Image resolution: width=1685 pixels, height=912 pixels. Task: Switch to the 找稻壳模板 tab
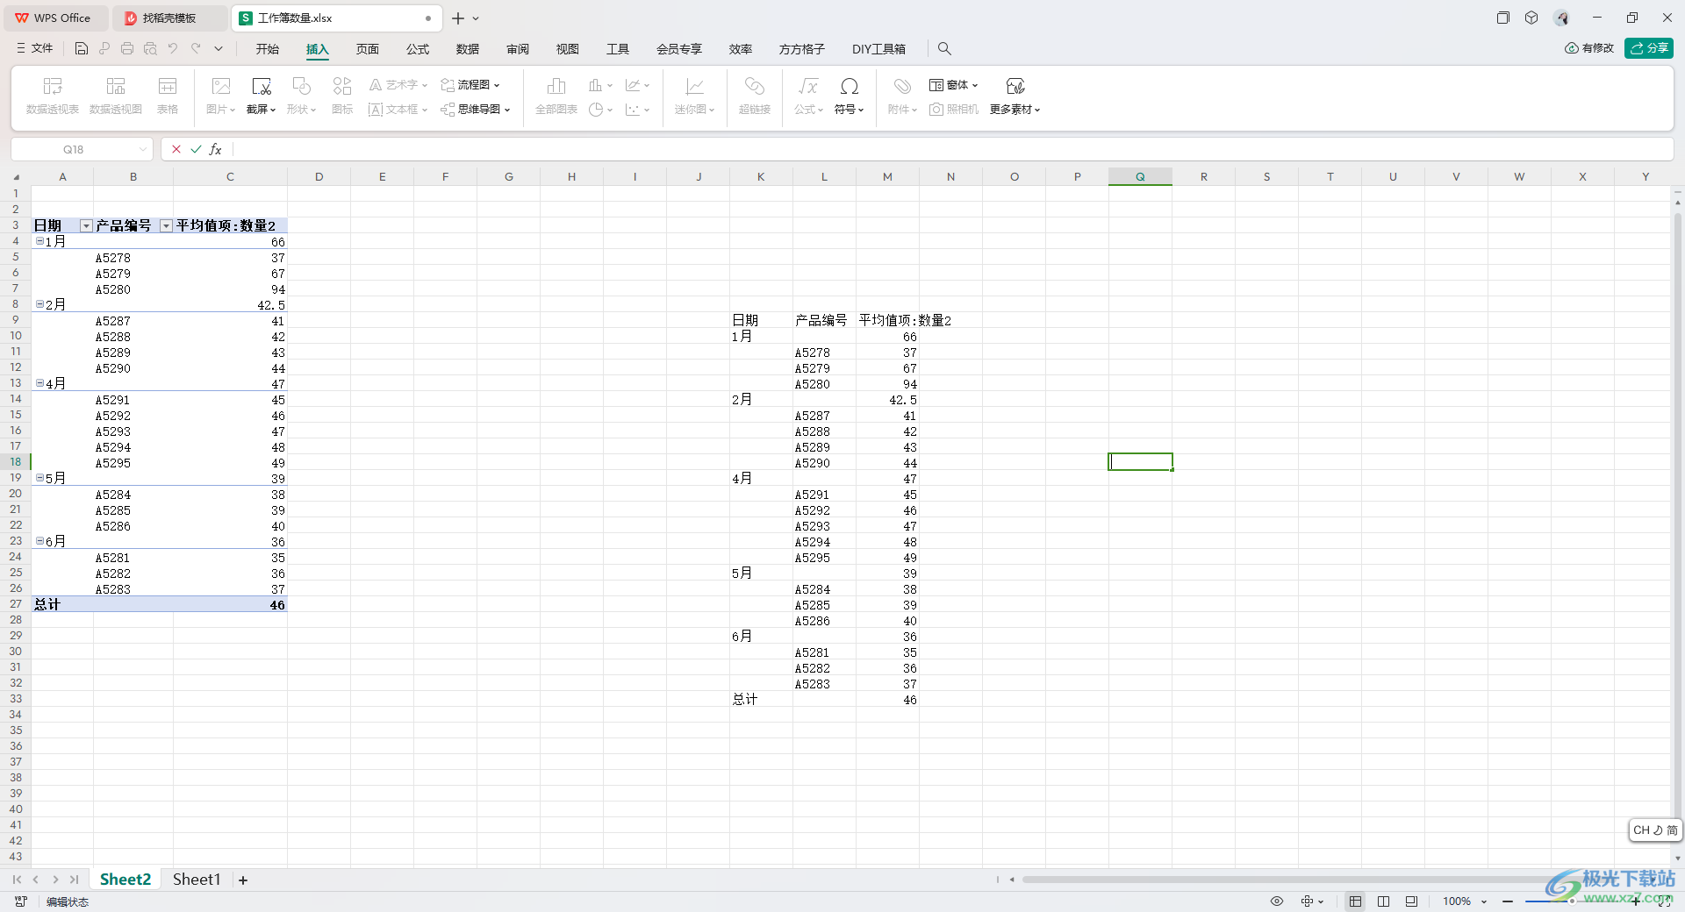(x=169, y=18)
